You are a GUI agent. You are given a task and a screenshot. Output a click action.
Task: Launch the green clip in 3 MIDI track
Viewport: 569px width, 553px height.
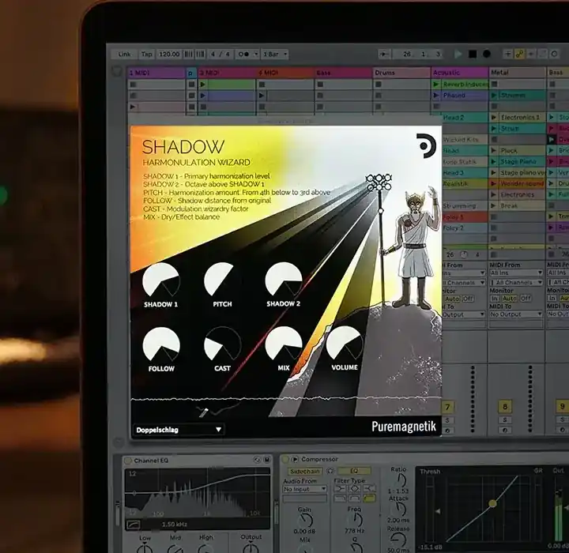tap(202, 85)
